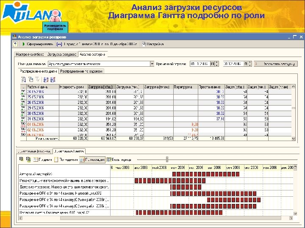Switch to the Настройка отбора tab
The height and width of the screenshot is (228, 305).
(x=30, y=54)
